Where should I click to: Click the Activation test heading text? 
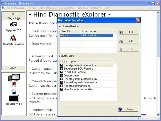[x=43, y=56]
